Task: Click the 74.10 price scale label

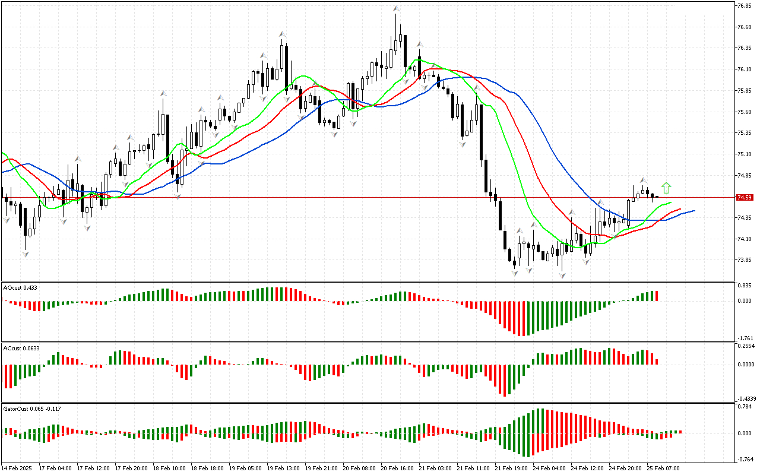Action: pyautogui.click(x=745, y=239)
